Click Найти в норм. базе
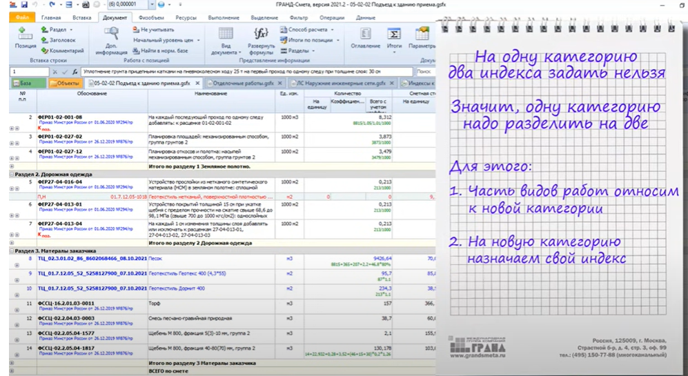This screenshot has height=376, width=688. pyautogui.click(x=159, y=50)
